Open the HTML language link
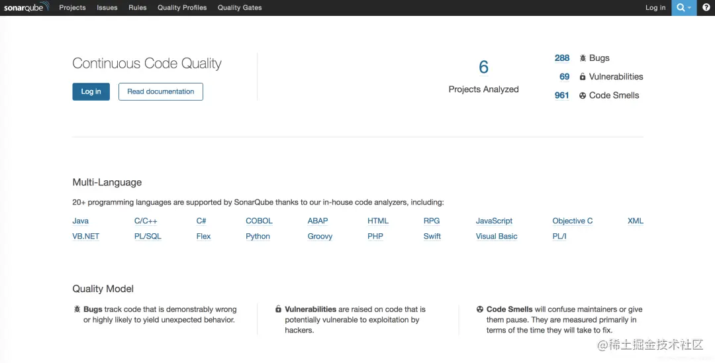The width and height of the screenshot is (715, 363). click(x=378, y=221)
